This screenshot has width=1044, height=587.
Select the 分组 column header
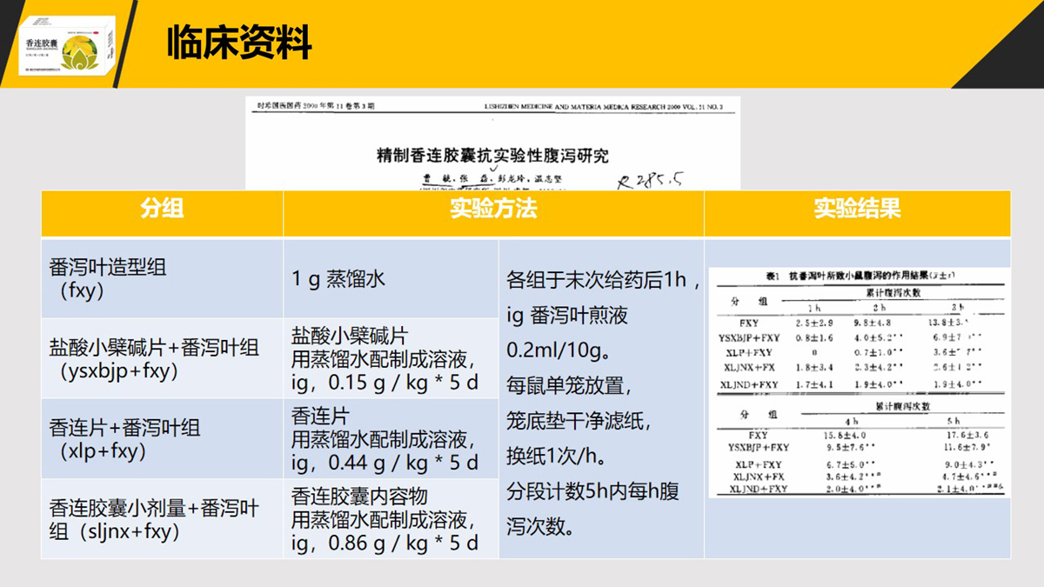tap(162, 209)
